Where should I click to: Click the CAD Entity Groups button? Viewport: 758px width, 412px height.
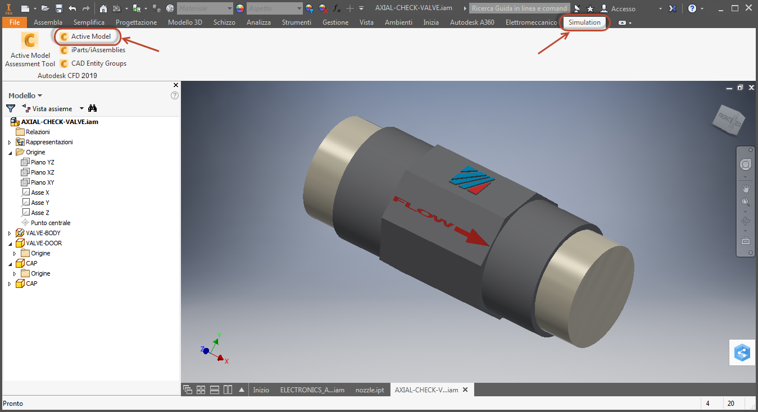pos(93,63)
